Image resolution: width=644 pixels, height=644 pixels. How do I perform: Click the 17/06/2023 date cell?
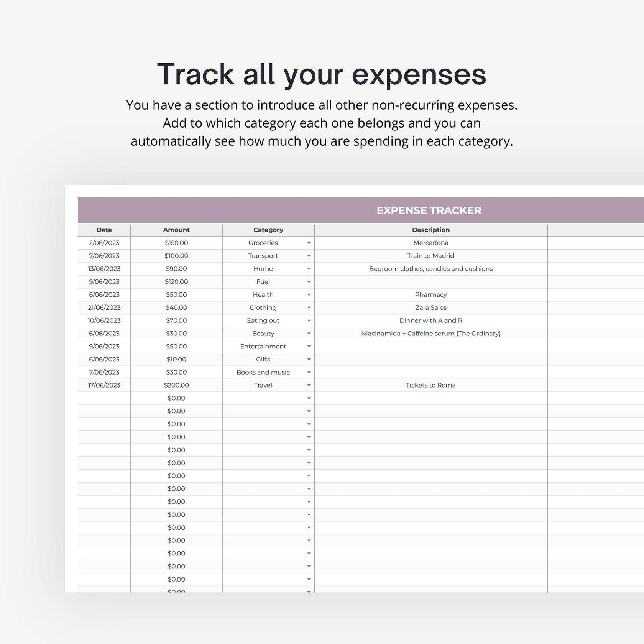pos(103,385)
